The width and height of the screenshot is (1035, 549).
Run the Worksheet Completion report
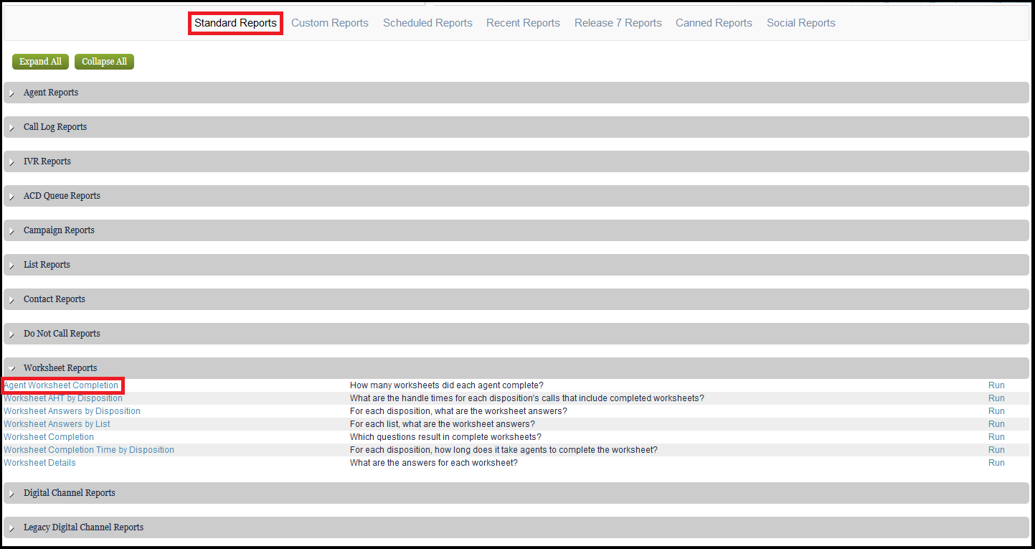tap(996, 437)
